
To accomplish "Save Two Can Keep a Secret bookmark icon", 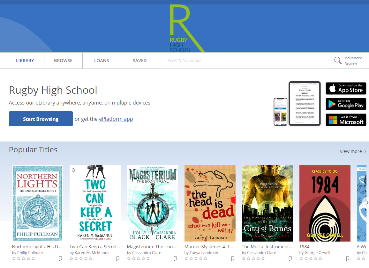I will pyautogui.click(x=118, y=259).
